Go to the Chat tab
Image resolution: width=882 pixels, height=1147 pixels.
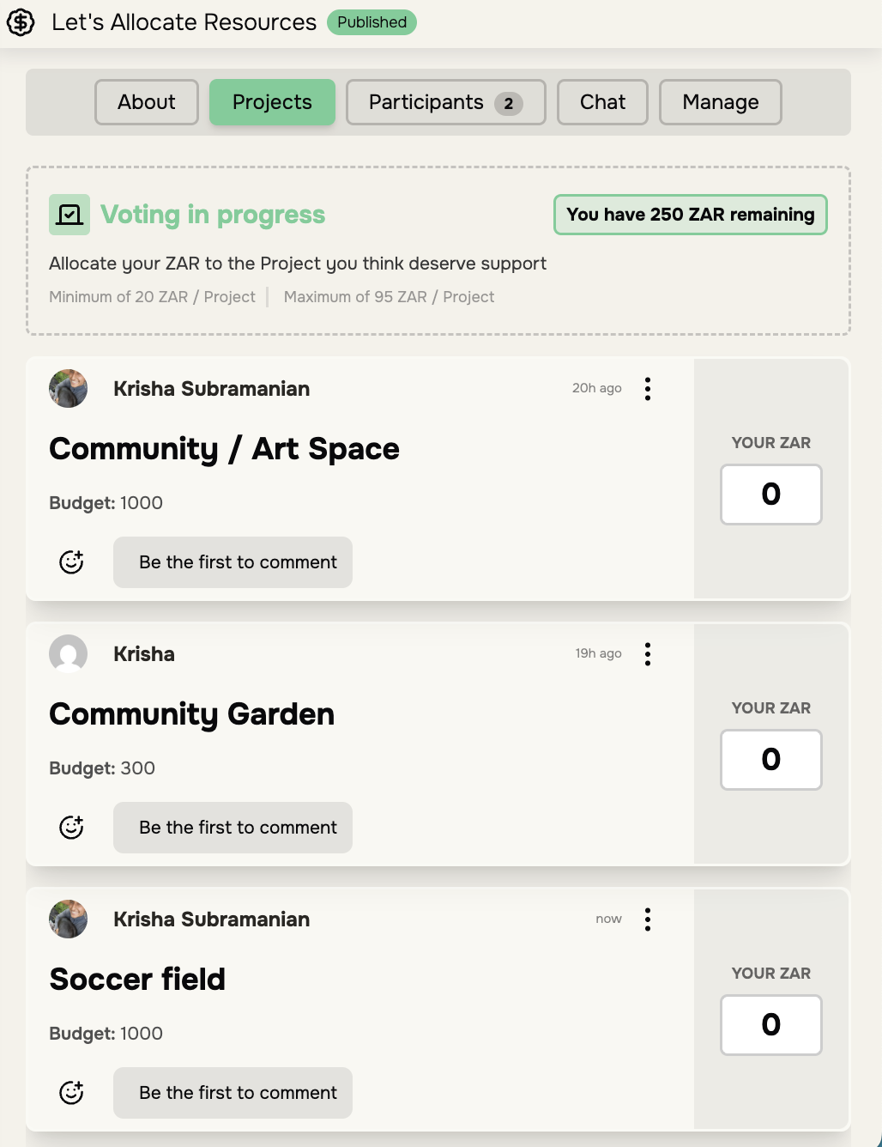point(602,102)
